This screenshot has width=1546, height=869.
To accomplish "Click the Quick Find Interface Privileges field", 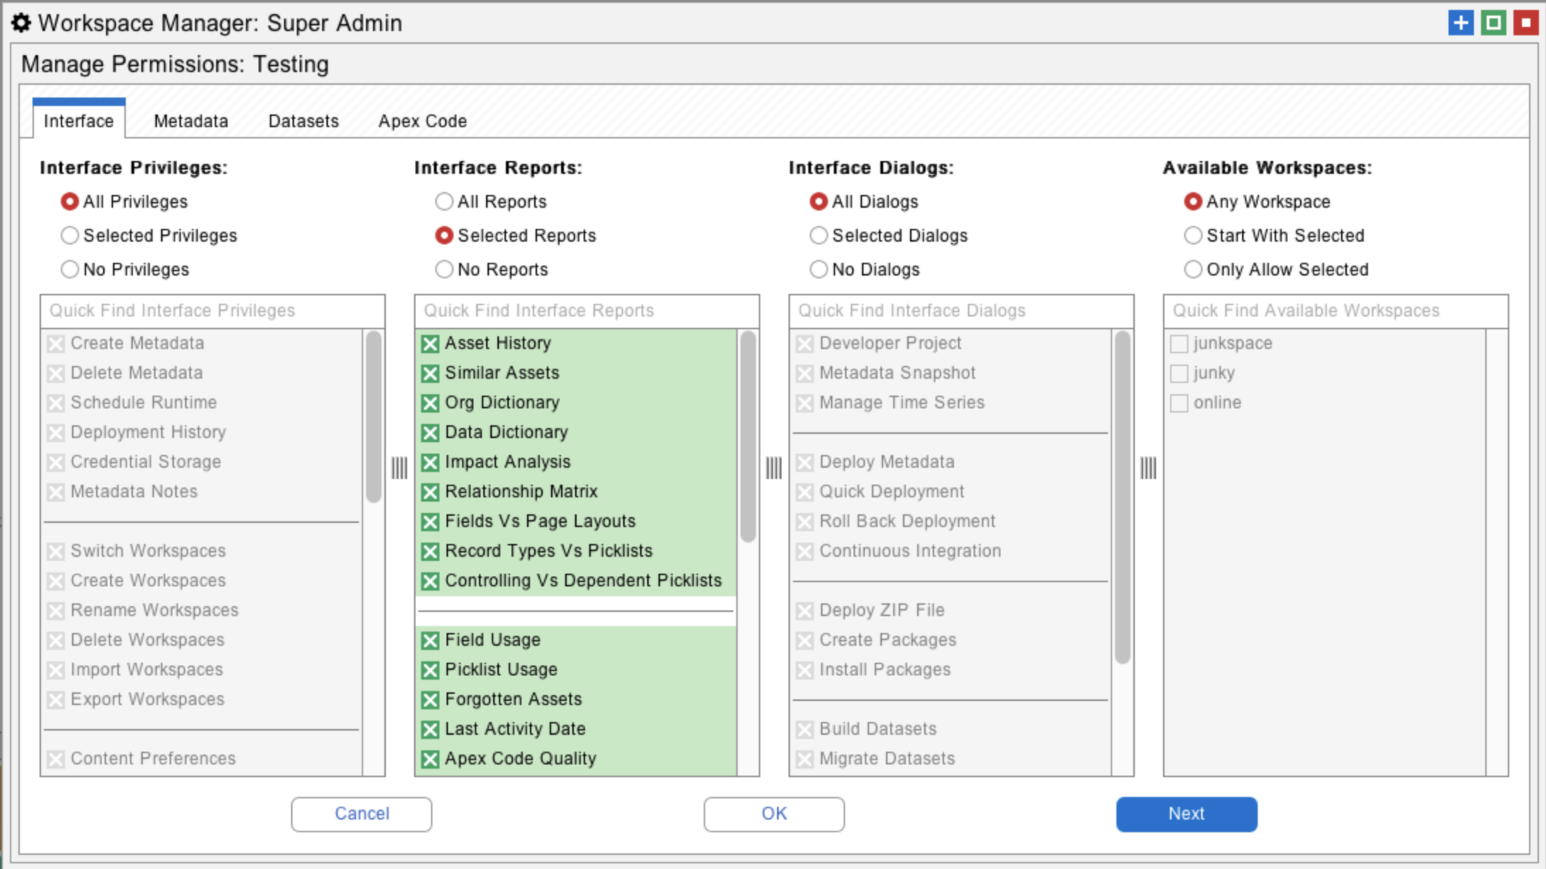I will coord(213,311).
